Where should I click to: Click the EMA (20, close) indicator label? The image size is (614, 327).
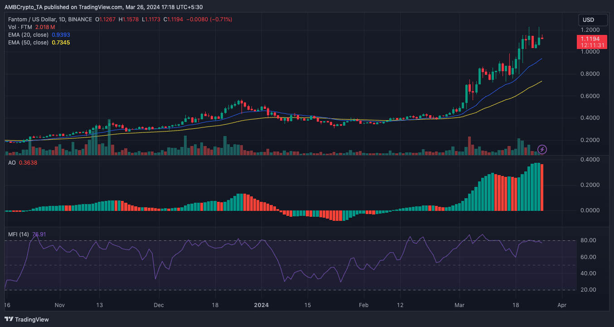[x=28, y=35]
